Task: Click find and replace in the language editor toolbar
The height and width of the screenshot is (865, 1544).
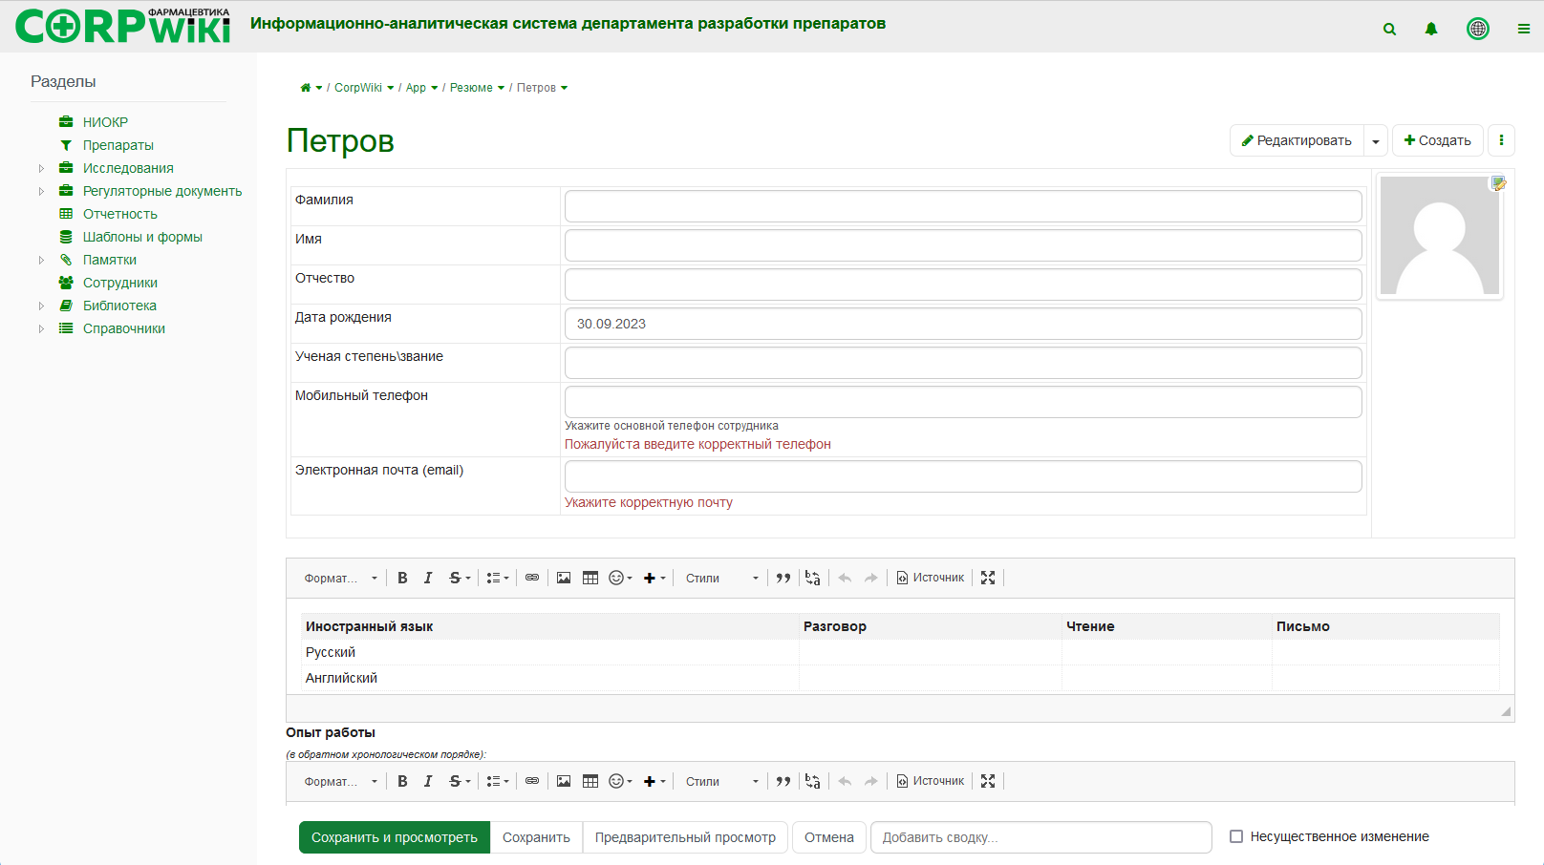Action: coord(812,578)
